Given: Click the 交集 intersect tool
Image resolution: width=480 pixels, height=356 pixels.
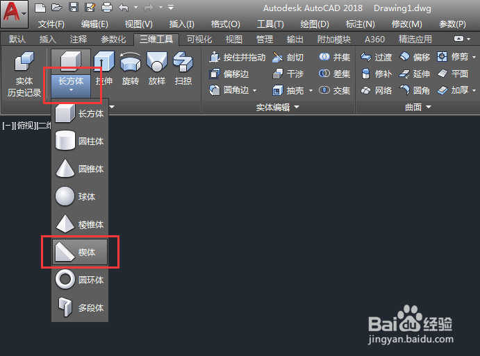Looking at the screenshot, I should pyautogui.click(x=335, y=90).
